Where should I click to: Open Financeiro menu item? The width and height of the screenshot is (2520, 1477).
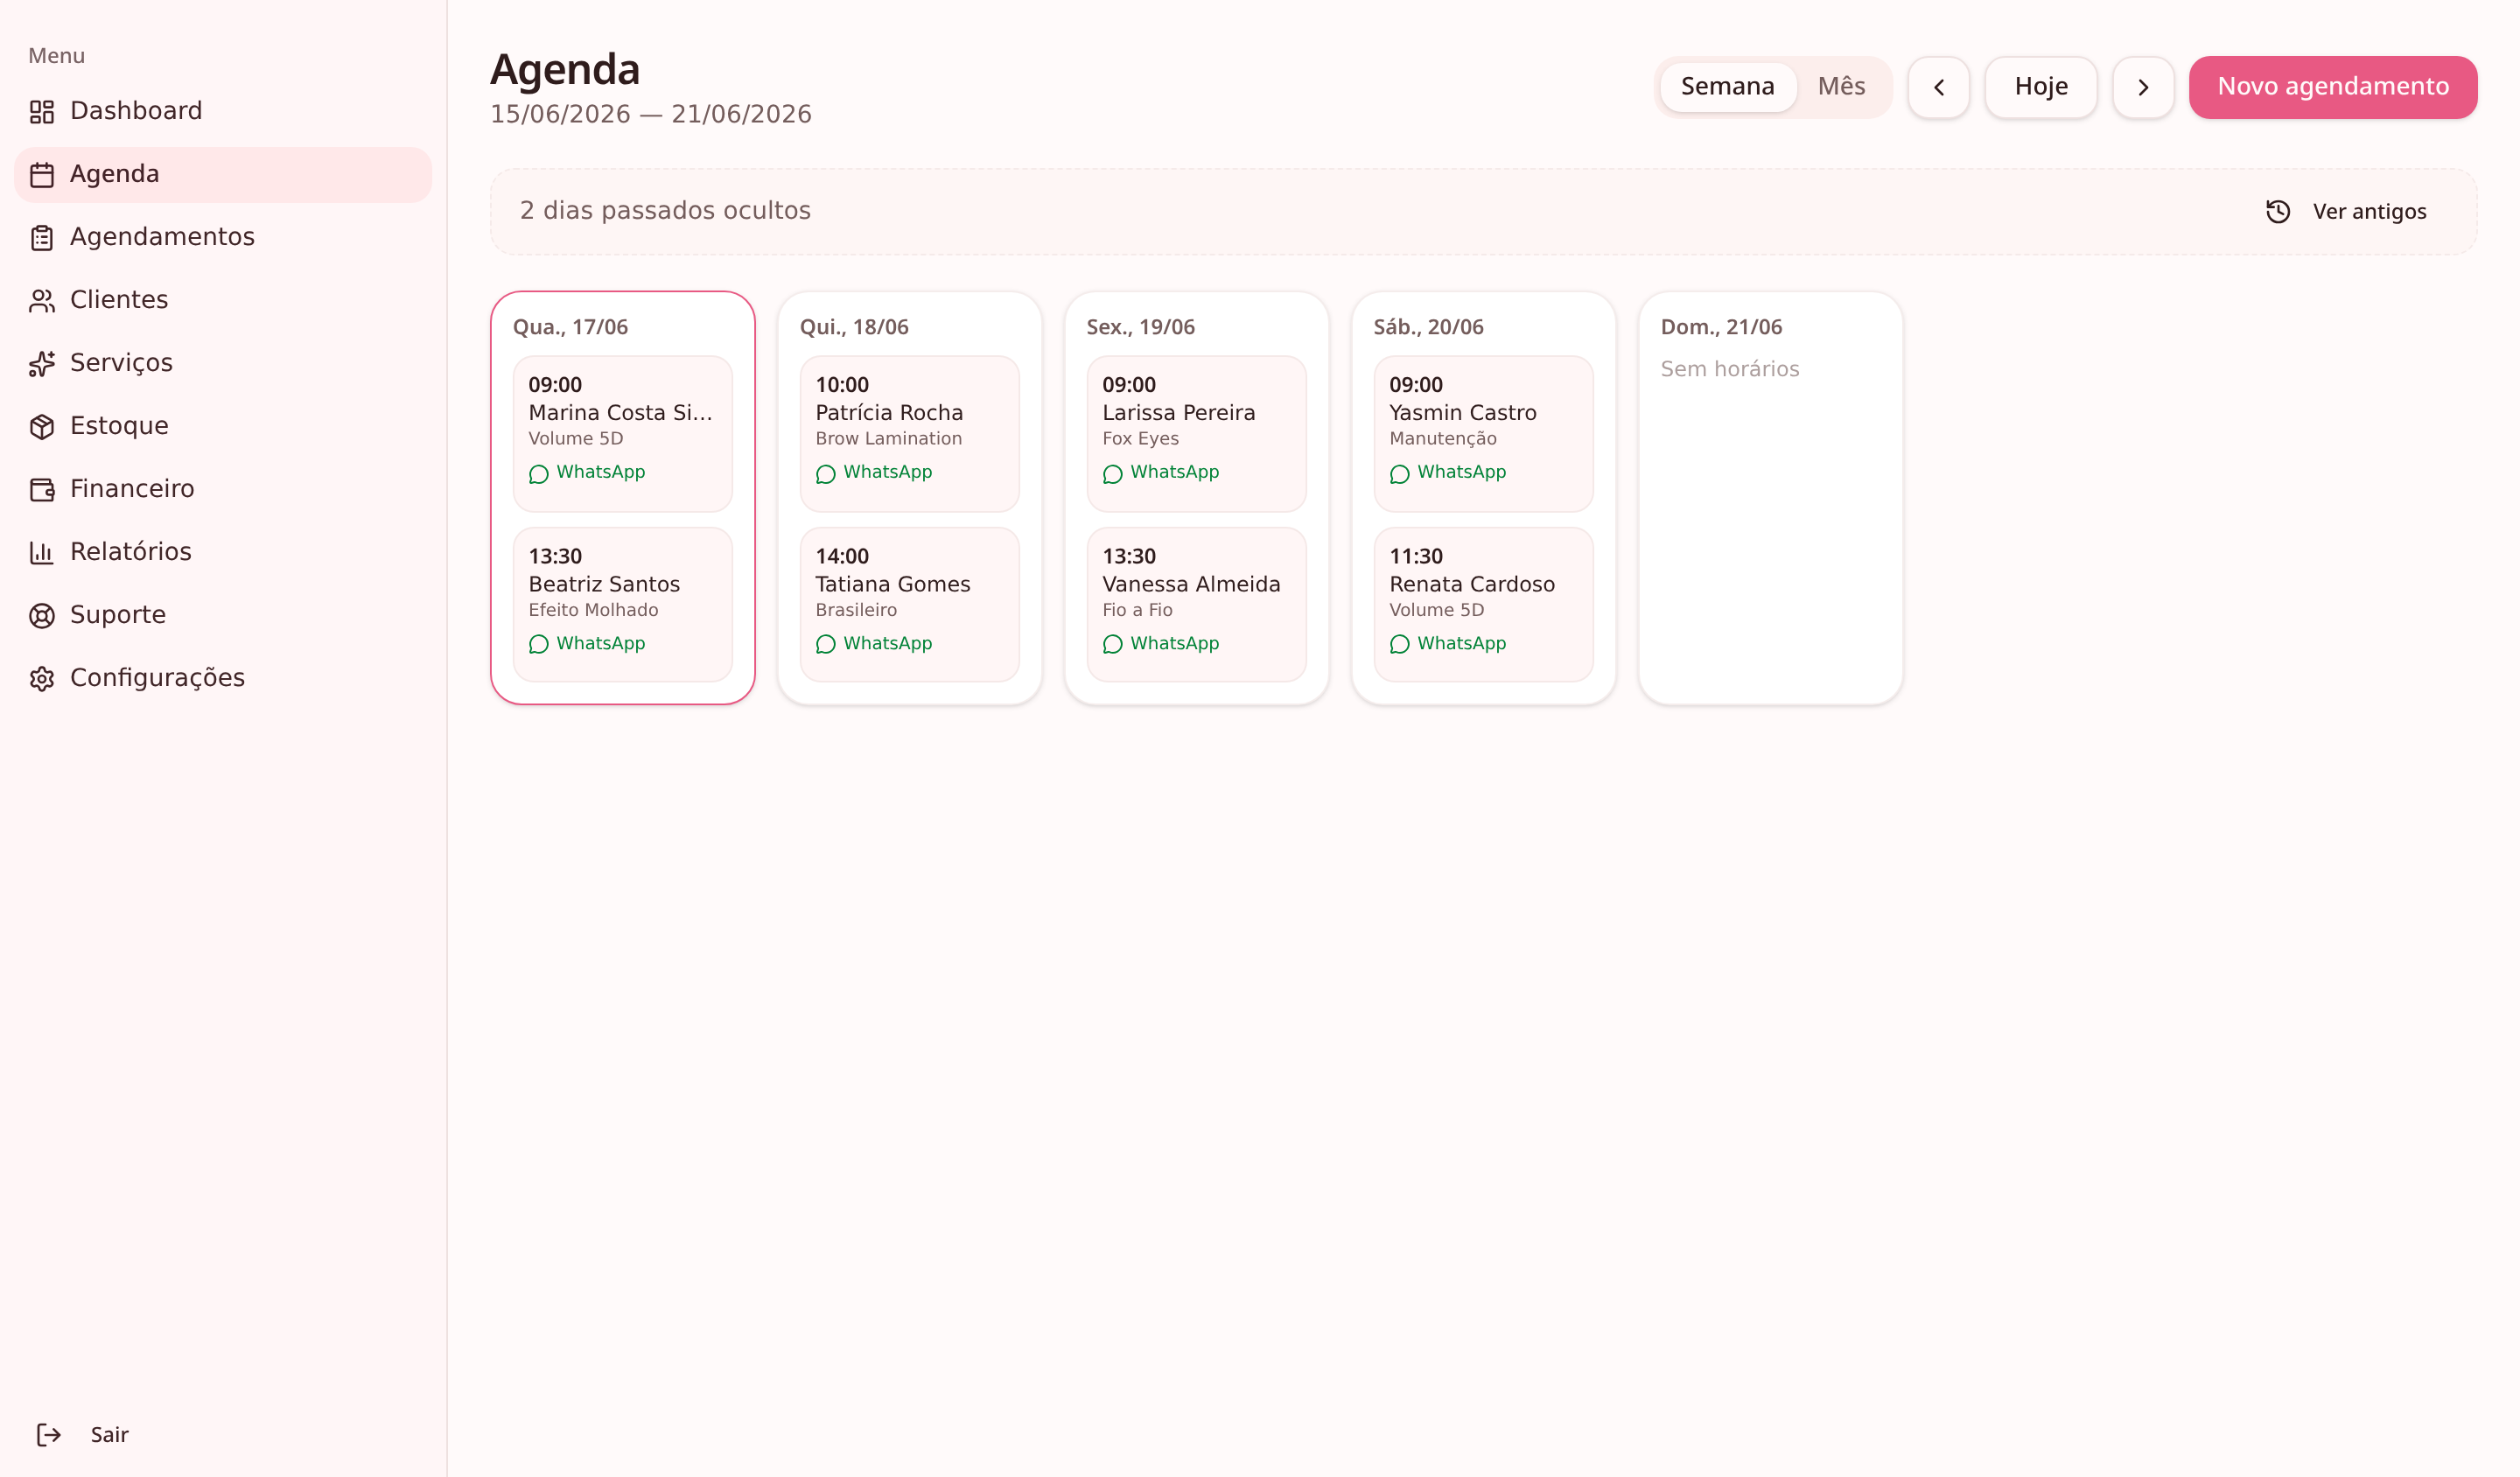(x=223, y=489)
